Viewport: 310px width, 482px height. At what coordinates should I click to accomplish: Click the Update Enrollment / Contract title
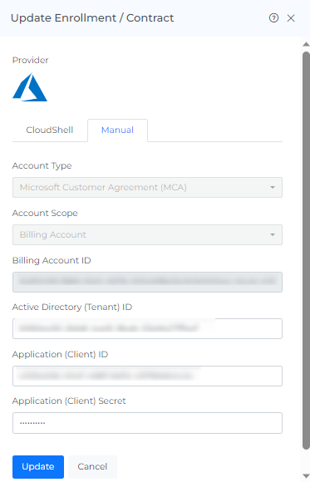point(92,18)
